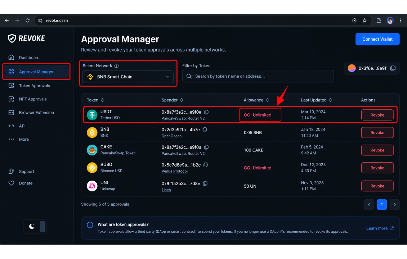This screenshot has height=259, width=407.
Task: Select page 1 in pagination
Action: tap(381, 205)
